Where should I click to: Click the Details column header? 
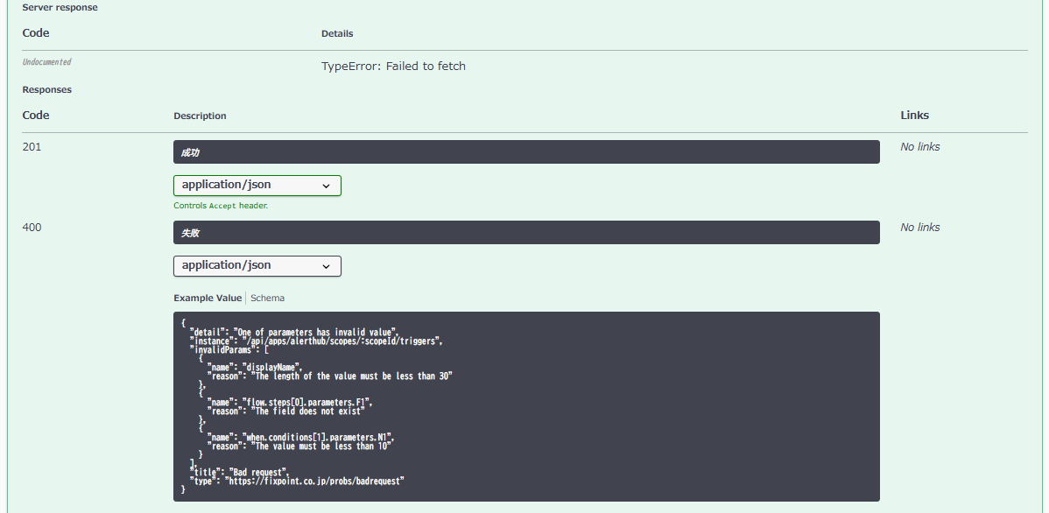coord(337,34)
